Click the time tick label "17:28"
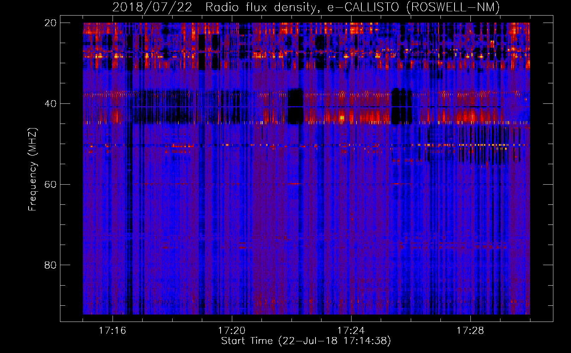The width and height of the screenshot is (571, 353). (470, 331)
